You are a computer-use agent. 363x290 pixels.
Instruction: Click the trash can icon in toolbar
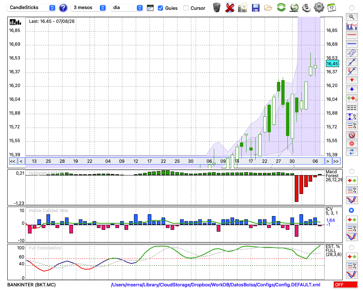[x=217, y=8]
